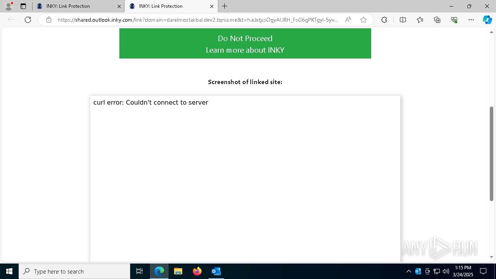
Task: Open the Windows Start menu
Action: [9, 271]
